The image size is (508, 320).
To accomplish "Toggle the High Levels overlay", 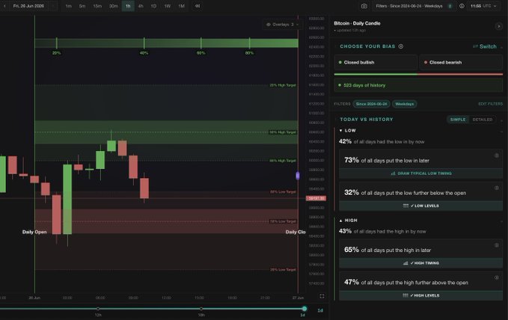I will coord(421,295).
